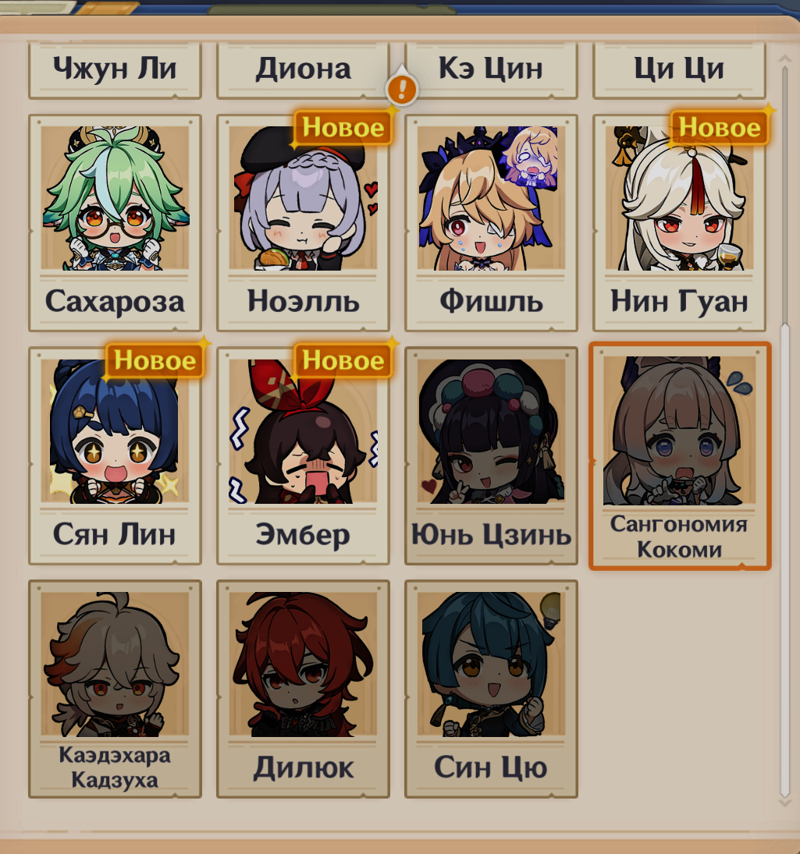Viewport: 800px width, 854px height.
Task: Click the Кэ Цин name card
Action: (491, 71)
